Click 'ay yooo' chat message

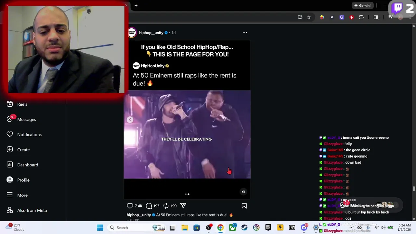tap(349, 200)
